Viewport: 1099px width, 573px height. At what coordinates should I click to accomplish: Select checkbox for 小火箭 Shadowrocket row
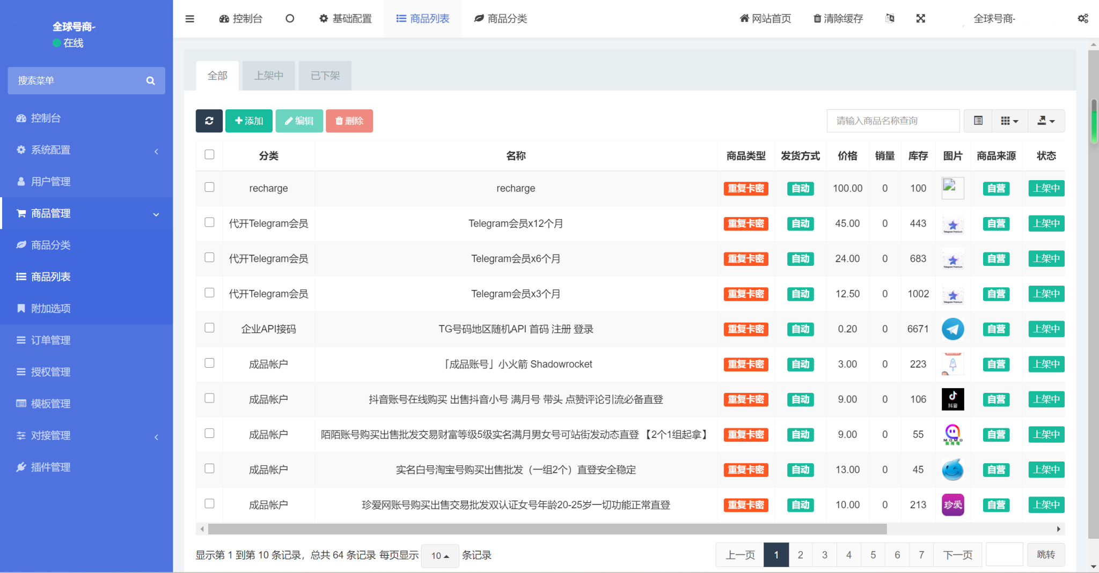pos(209,363)
